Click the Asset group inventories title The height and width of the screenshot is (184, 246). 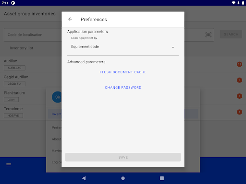tap(30, 14)
